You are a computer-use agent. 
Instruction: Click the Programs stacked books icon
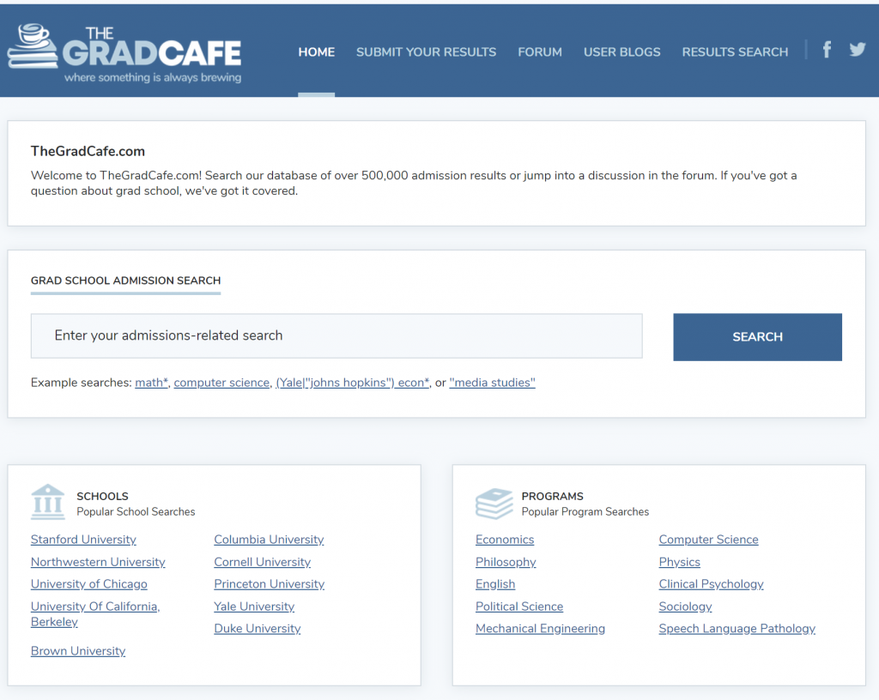[x=494, y=504]
